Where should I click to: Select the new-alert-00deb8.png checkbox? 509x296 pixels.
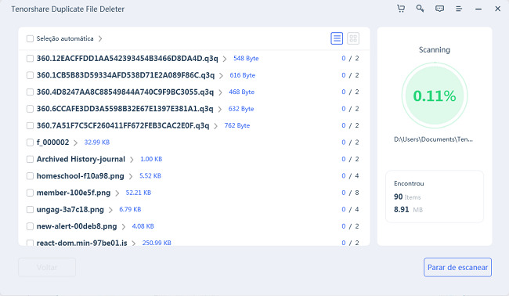pos(30,226)
